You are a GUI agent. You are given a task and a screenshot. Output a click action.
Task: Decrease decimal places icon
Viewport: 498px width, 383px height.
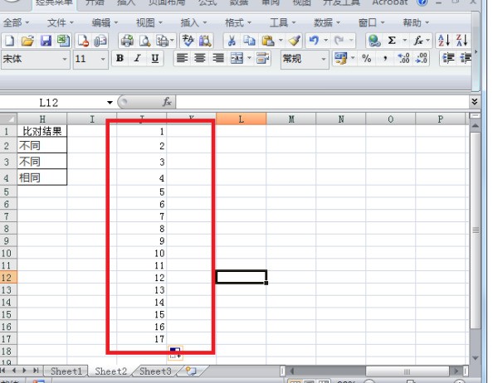pyautogui.click(x=422, y=58)
